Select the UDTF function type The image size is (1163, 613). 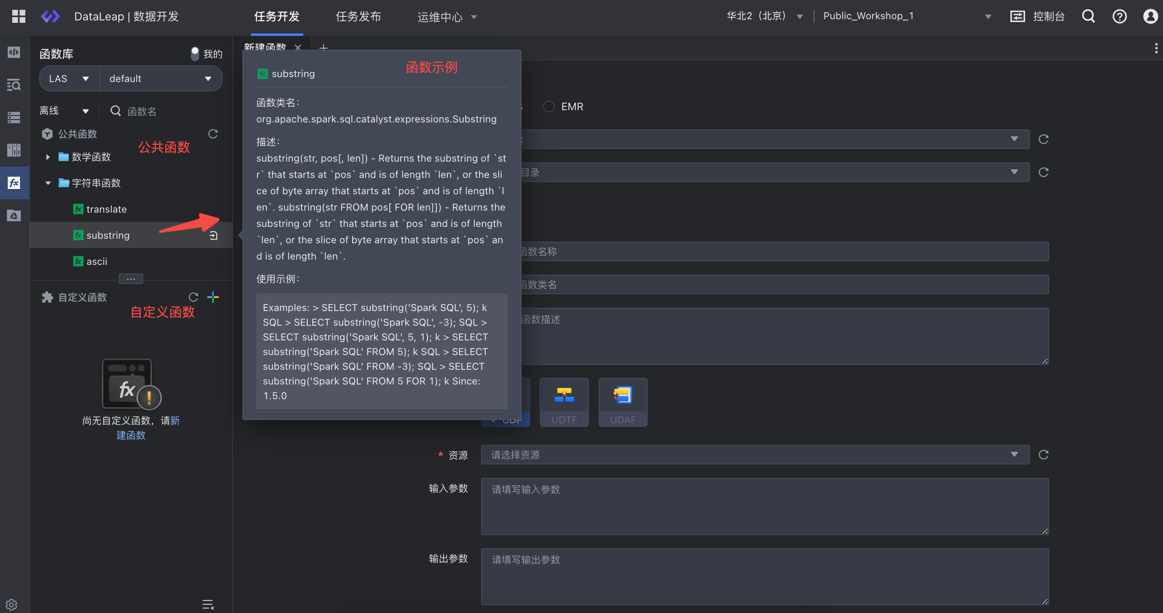[x=564, y=402]
